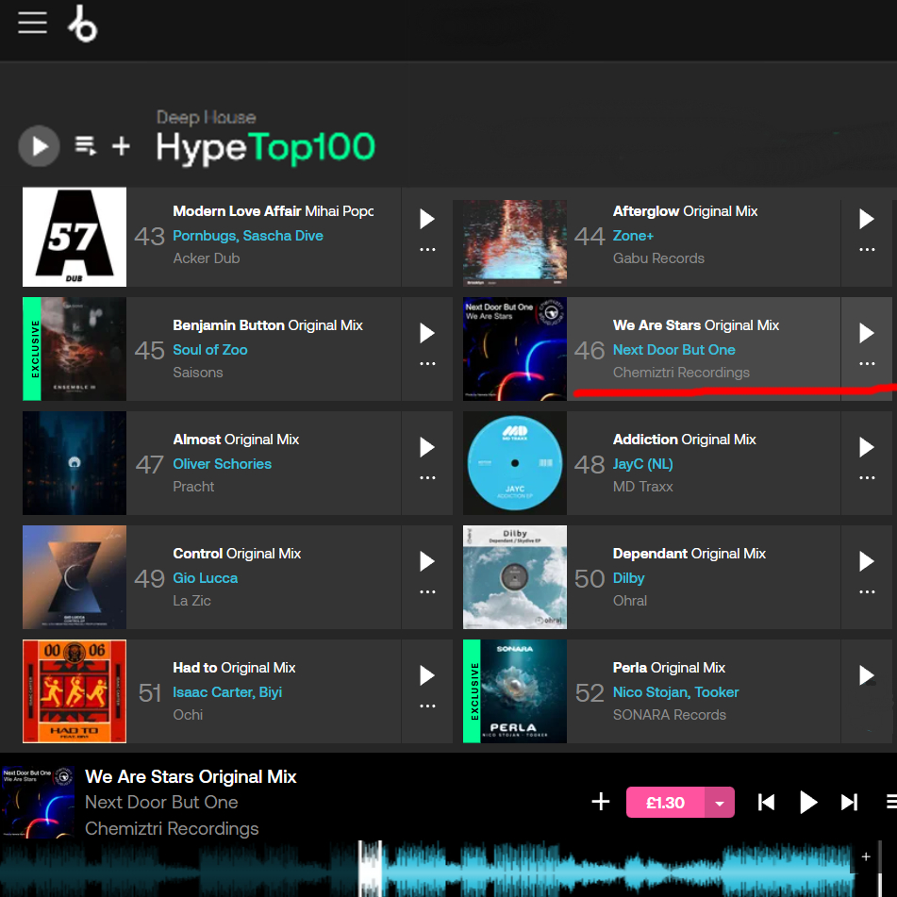Play track 47 Almost
Viewport: 897px width, 897px height.
coord(427,447)
